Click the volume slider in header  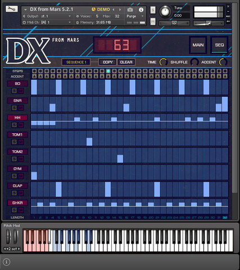pyautogui.click(x=209, y=23)
